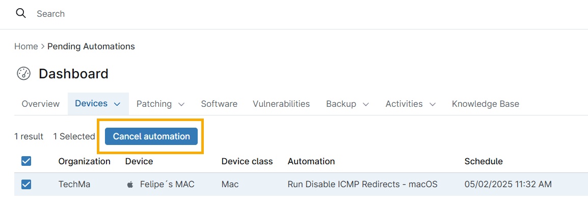The height and width of the screenshot is (205, 588).
Task: Sort by the Organization column header
Action: 84,161
